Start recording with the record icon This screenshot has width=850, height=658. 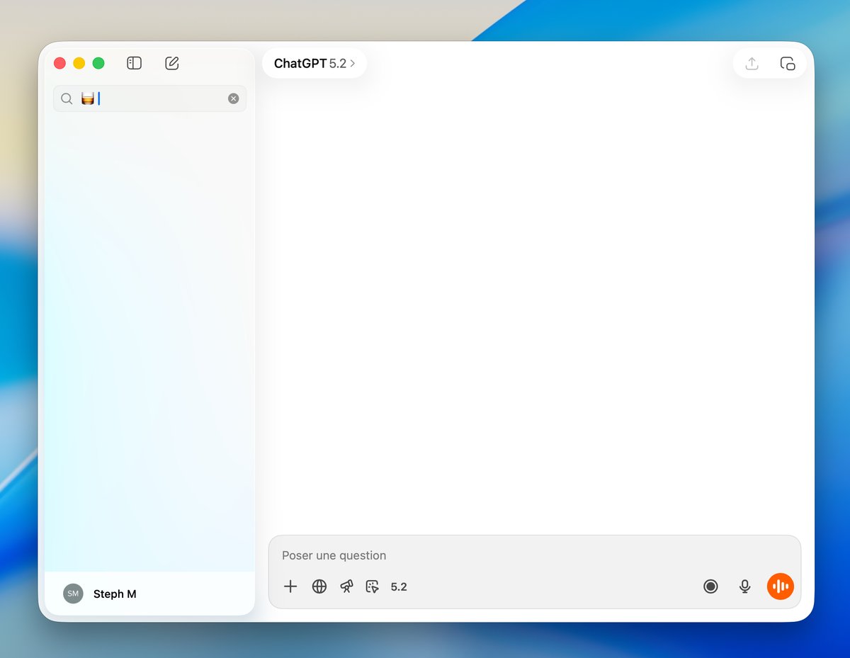pyautogui.click(x=710, y=586)
